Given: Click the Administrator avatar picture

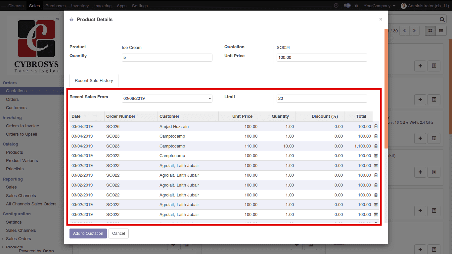Looking at the screenshot, I should (x=403, y=6).
